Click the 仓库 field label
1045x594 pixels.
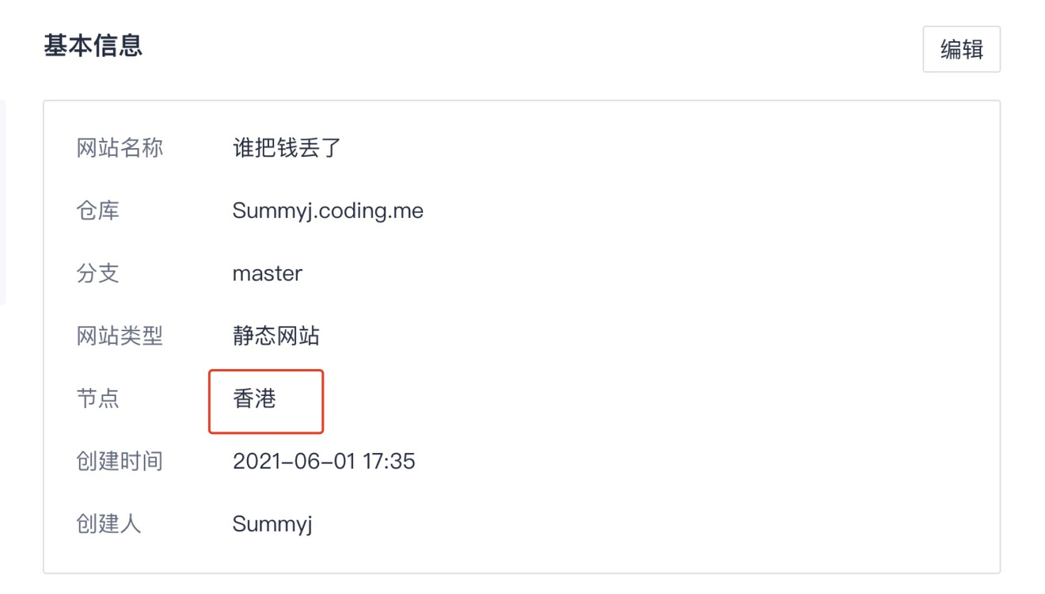click(x=98, y=211)
